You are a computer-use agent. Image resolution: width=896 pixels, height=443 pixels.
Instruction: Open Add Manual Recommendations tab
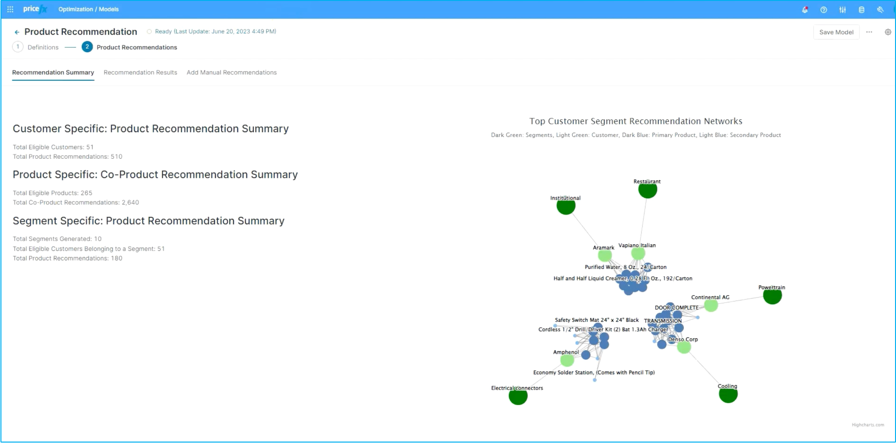coord(232,73)
